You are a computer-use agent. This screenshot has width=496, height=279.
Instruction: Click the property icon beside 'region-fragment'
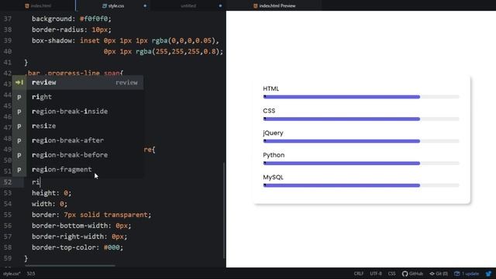(x=19, y=170)
